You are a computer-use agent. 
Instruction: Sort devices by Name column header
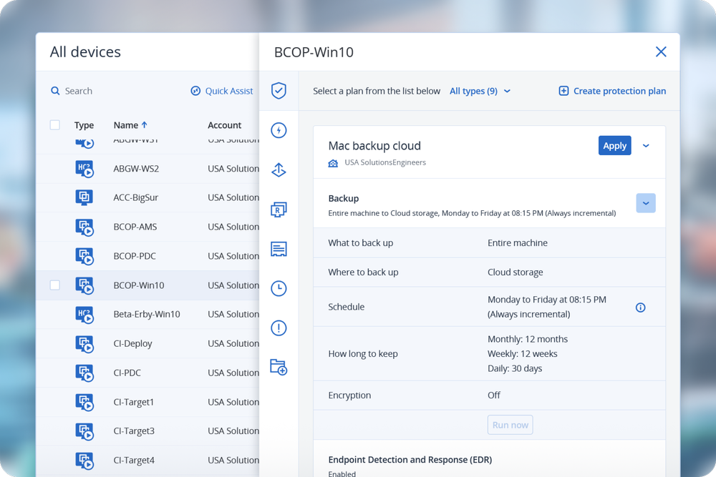coord(130,125)
